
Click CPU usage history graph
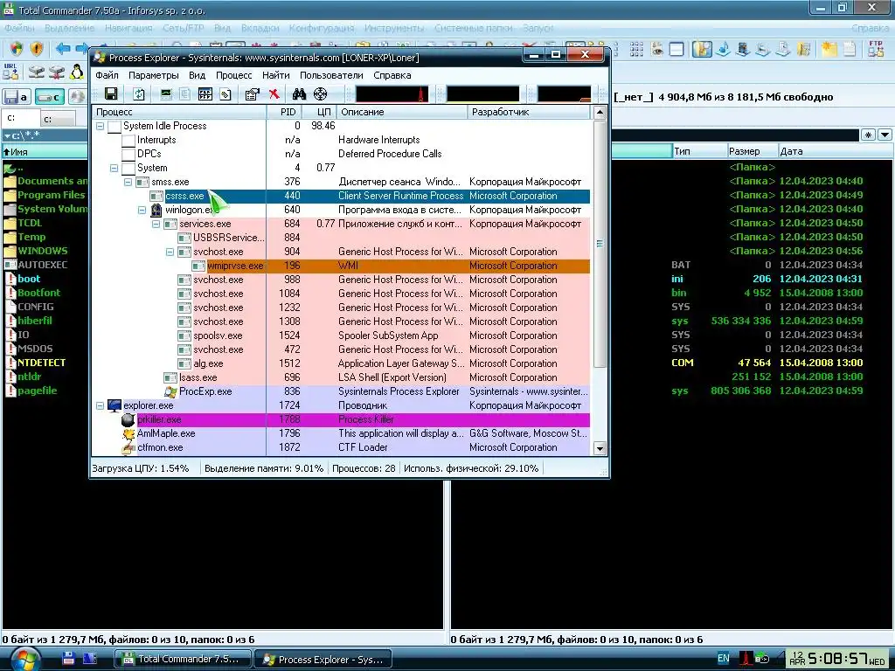[x=392, y=93]
